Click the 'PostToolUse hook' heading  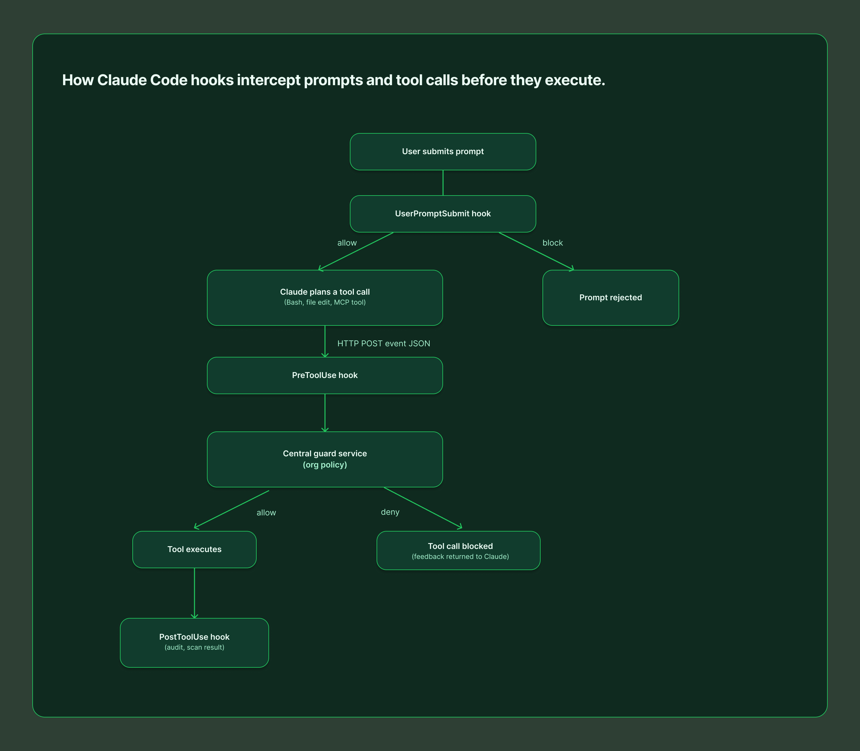coord(194,637)
